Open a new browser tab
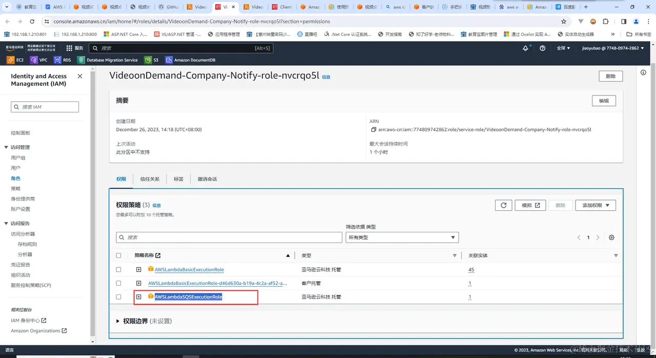This screenshot has height=358, width=656. [x=586, y=7]
